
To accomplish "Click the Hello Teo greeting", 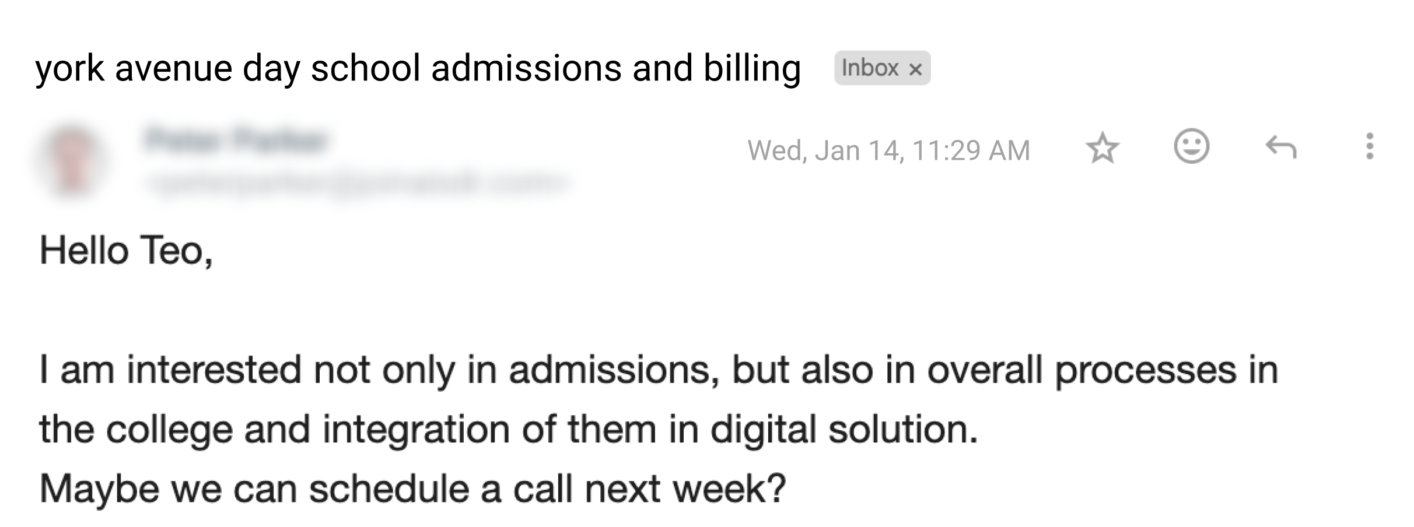I will pyautogui.click(x=126, y=251).
